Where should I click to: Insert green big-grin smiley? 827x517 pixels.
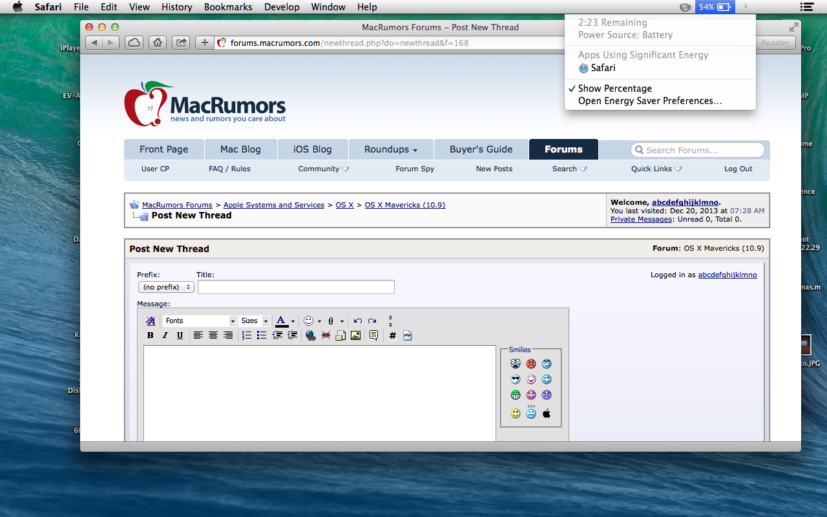coord(515,395)
